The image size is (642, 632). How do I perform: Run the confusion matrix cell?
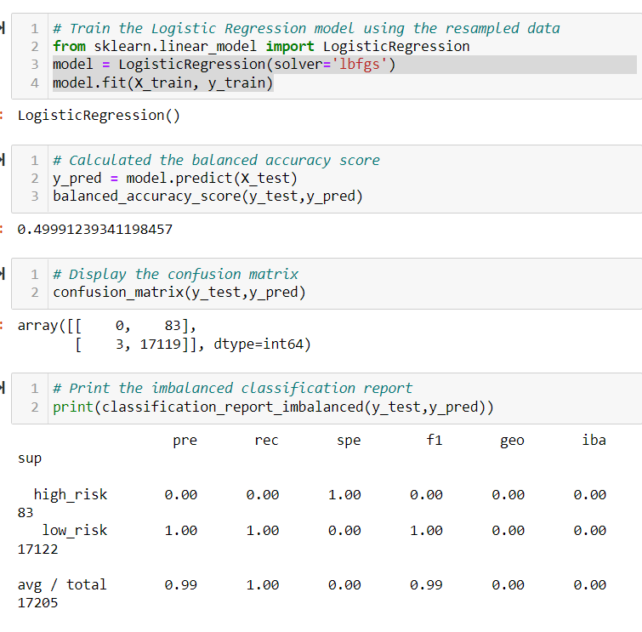coord(2,274)
